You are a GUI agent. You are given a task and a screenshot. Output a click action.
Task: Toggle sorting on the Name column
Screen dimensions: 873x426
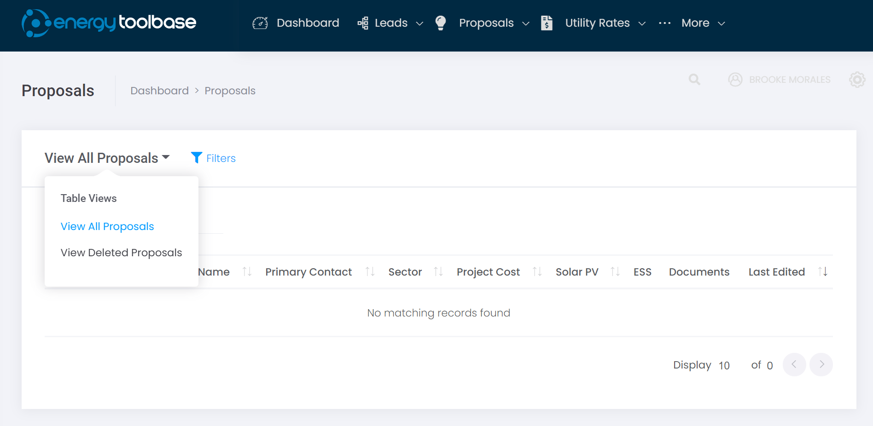click(x=247, y=271)
